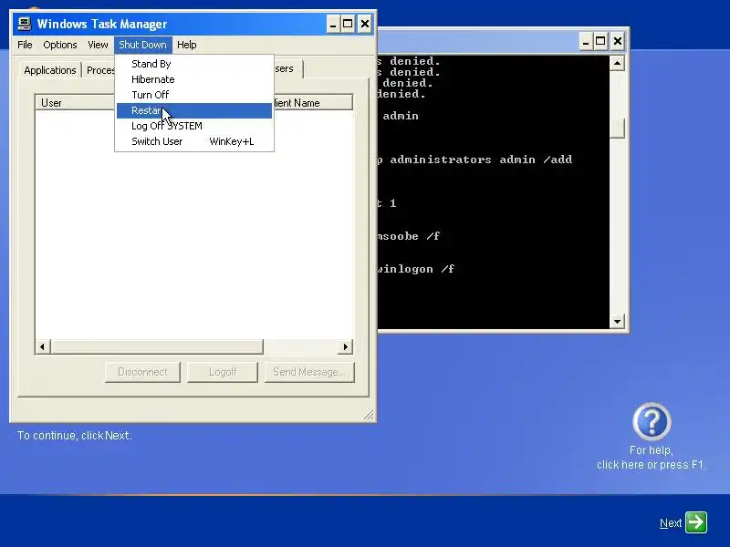Minimize the command prompt window
Image resolution: width=730 pixels, height=547 pixels.
[x=586, y=41]
